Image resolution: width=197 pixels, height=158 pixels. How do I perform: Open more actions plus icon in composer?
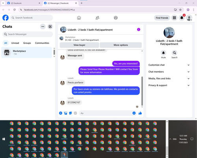[x=61, y=113]
